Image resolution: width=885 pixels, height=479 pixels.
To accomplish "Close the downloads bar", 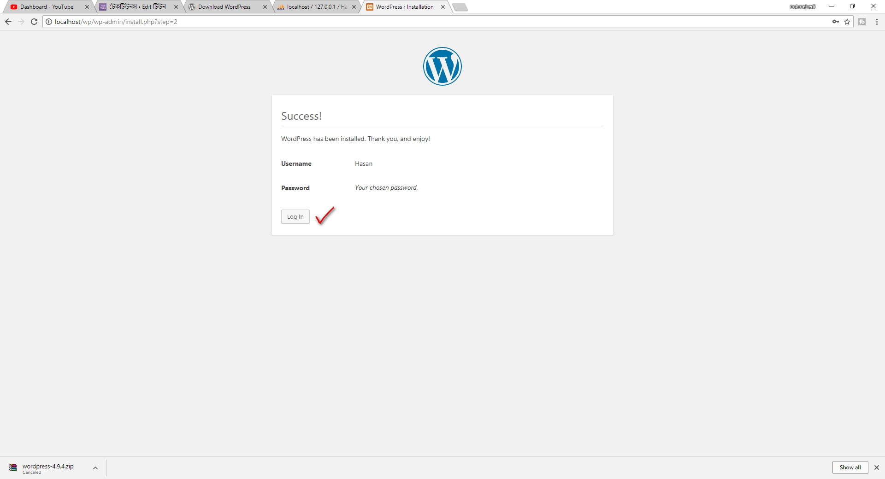I will pyautogui.click(x=877, y=467).
